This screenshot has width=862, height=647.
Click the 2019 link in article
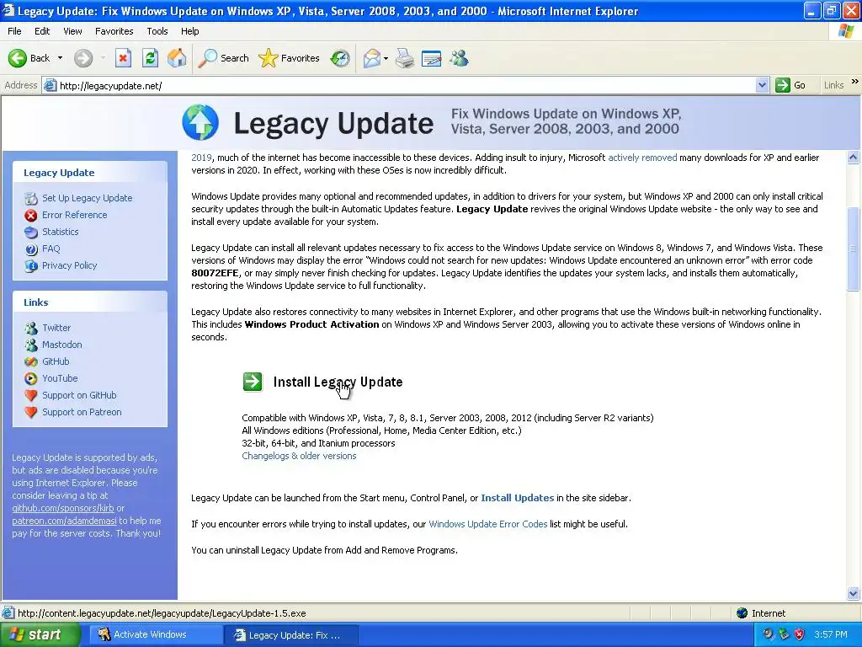[x=201, y=158]
